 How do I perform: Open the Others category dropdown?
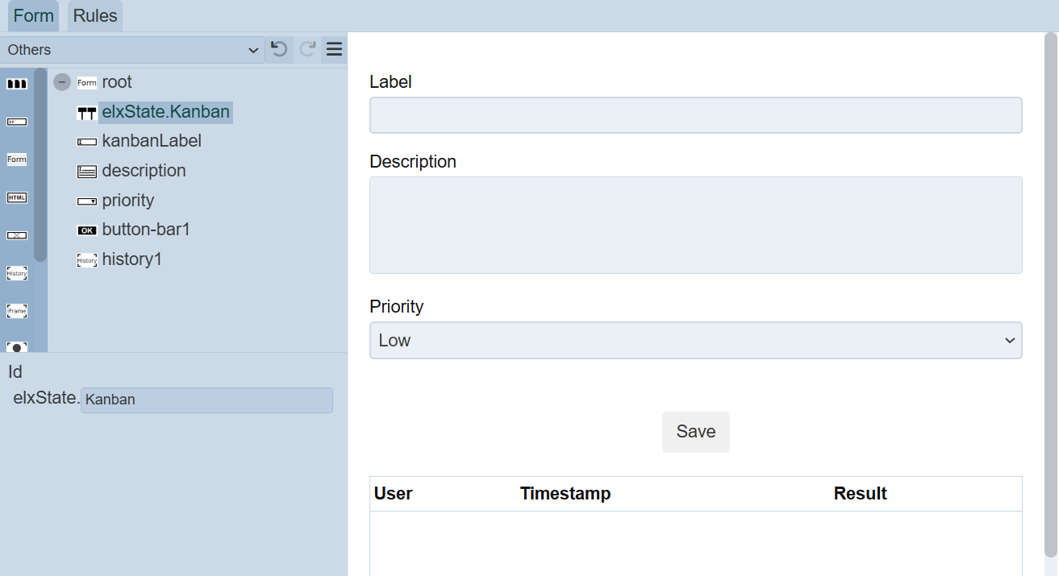click(132, 50)
